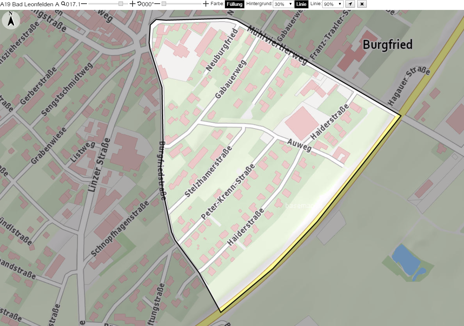Decrease rotation with the minus icon

click(x=157, y=4)
